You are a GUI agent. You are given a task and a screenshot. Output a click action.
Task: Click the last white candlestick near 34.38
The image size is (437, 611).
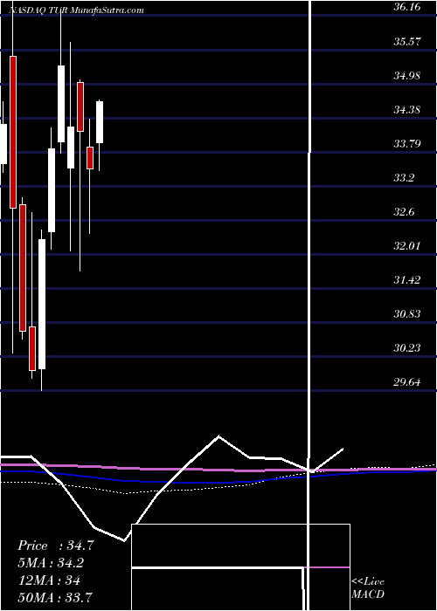(x=100, y=122)
